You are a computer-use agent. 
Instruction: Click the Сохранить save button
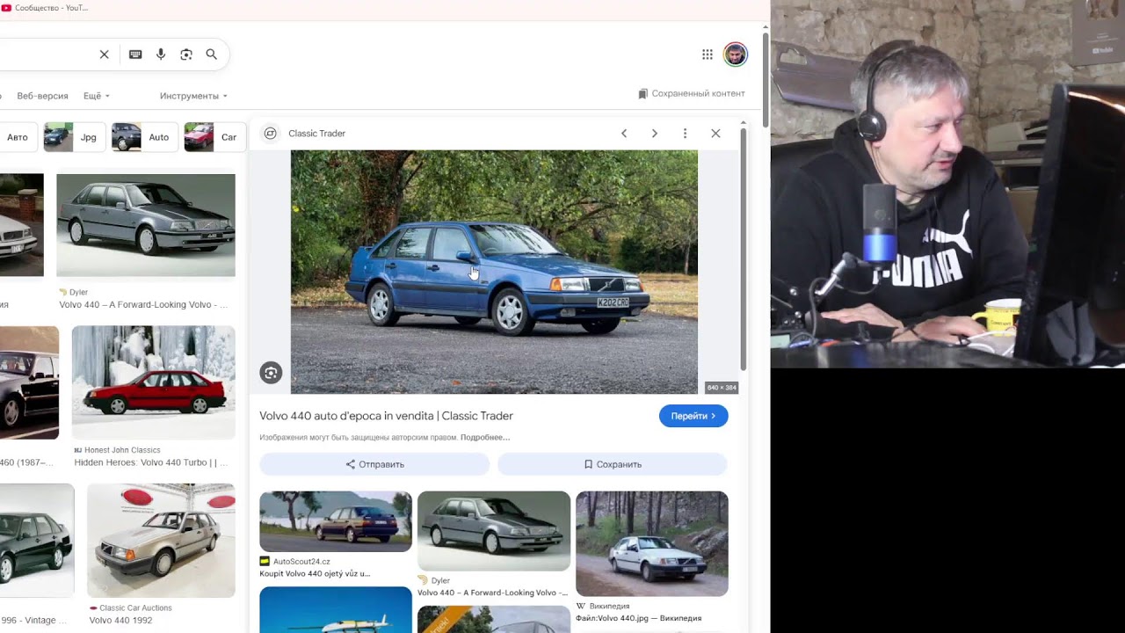613,464
